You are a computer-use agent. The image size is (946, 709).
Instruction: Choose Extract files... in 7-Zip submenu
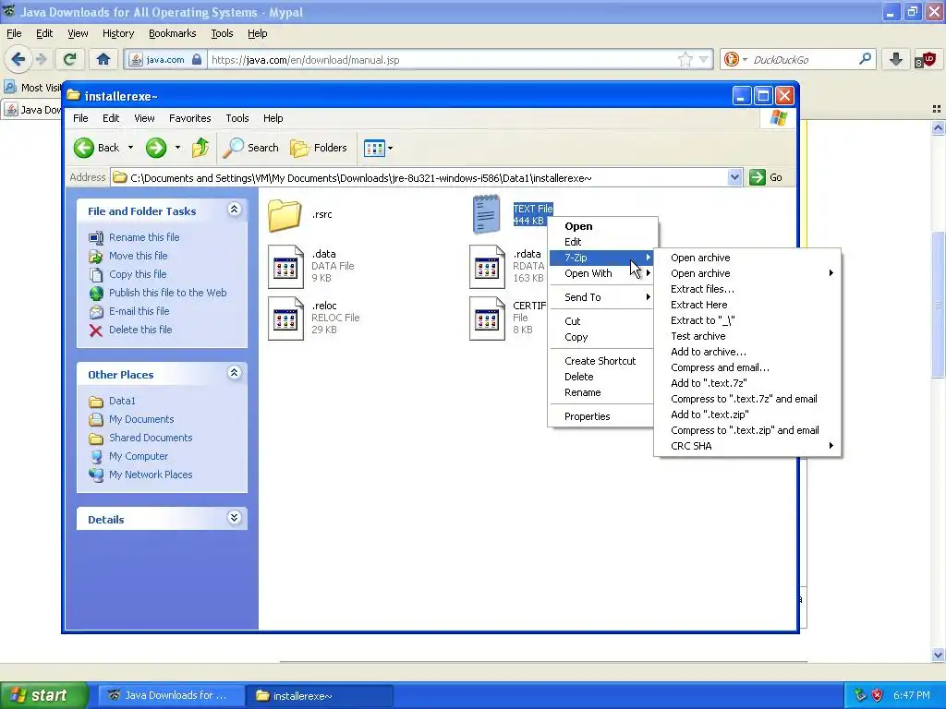click(x=702, y=289)
